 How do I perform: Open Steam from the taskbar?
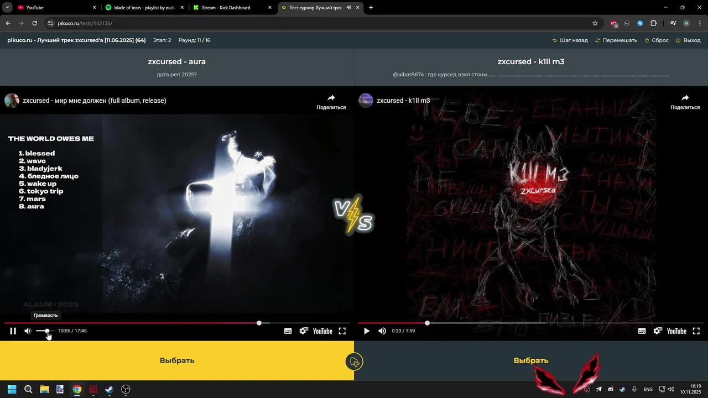(x=110, y=389)
